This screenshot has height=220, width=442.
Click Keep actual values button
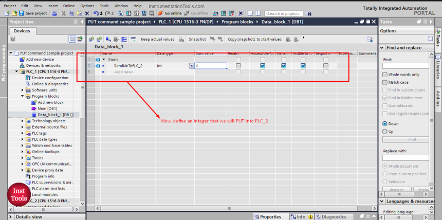157,39
